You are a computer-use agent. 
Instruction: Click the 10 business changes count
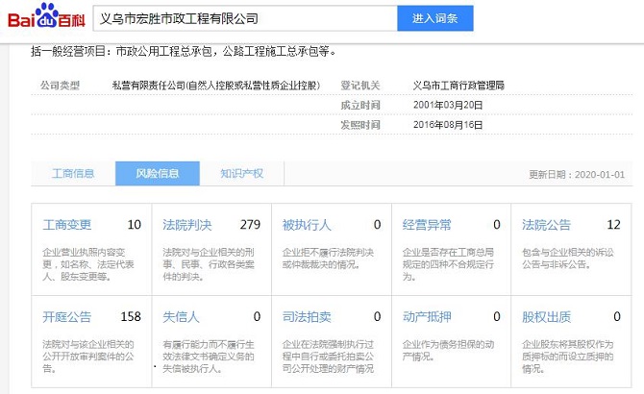134,226
